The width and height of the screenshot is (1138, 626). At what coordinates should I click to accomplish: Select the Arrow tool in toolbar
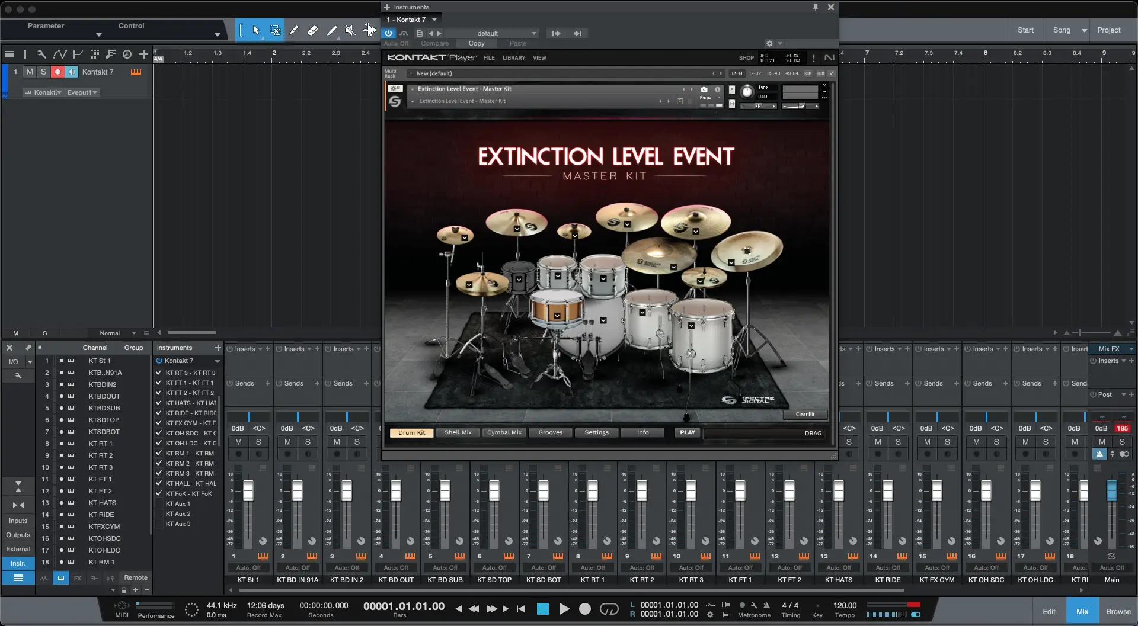(256, 30)
